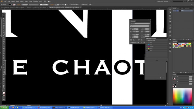Click Align to Selection icon in control bar
194x109 pixels.
[90, 5]
